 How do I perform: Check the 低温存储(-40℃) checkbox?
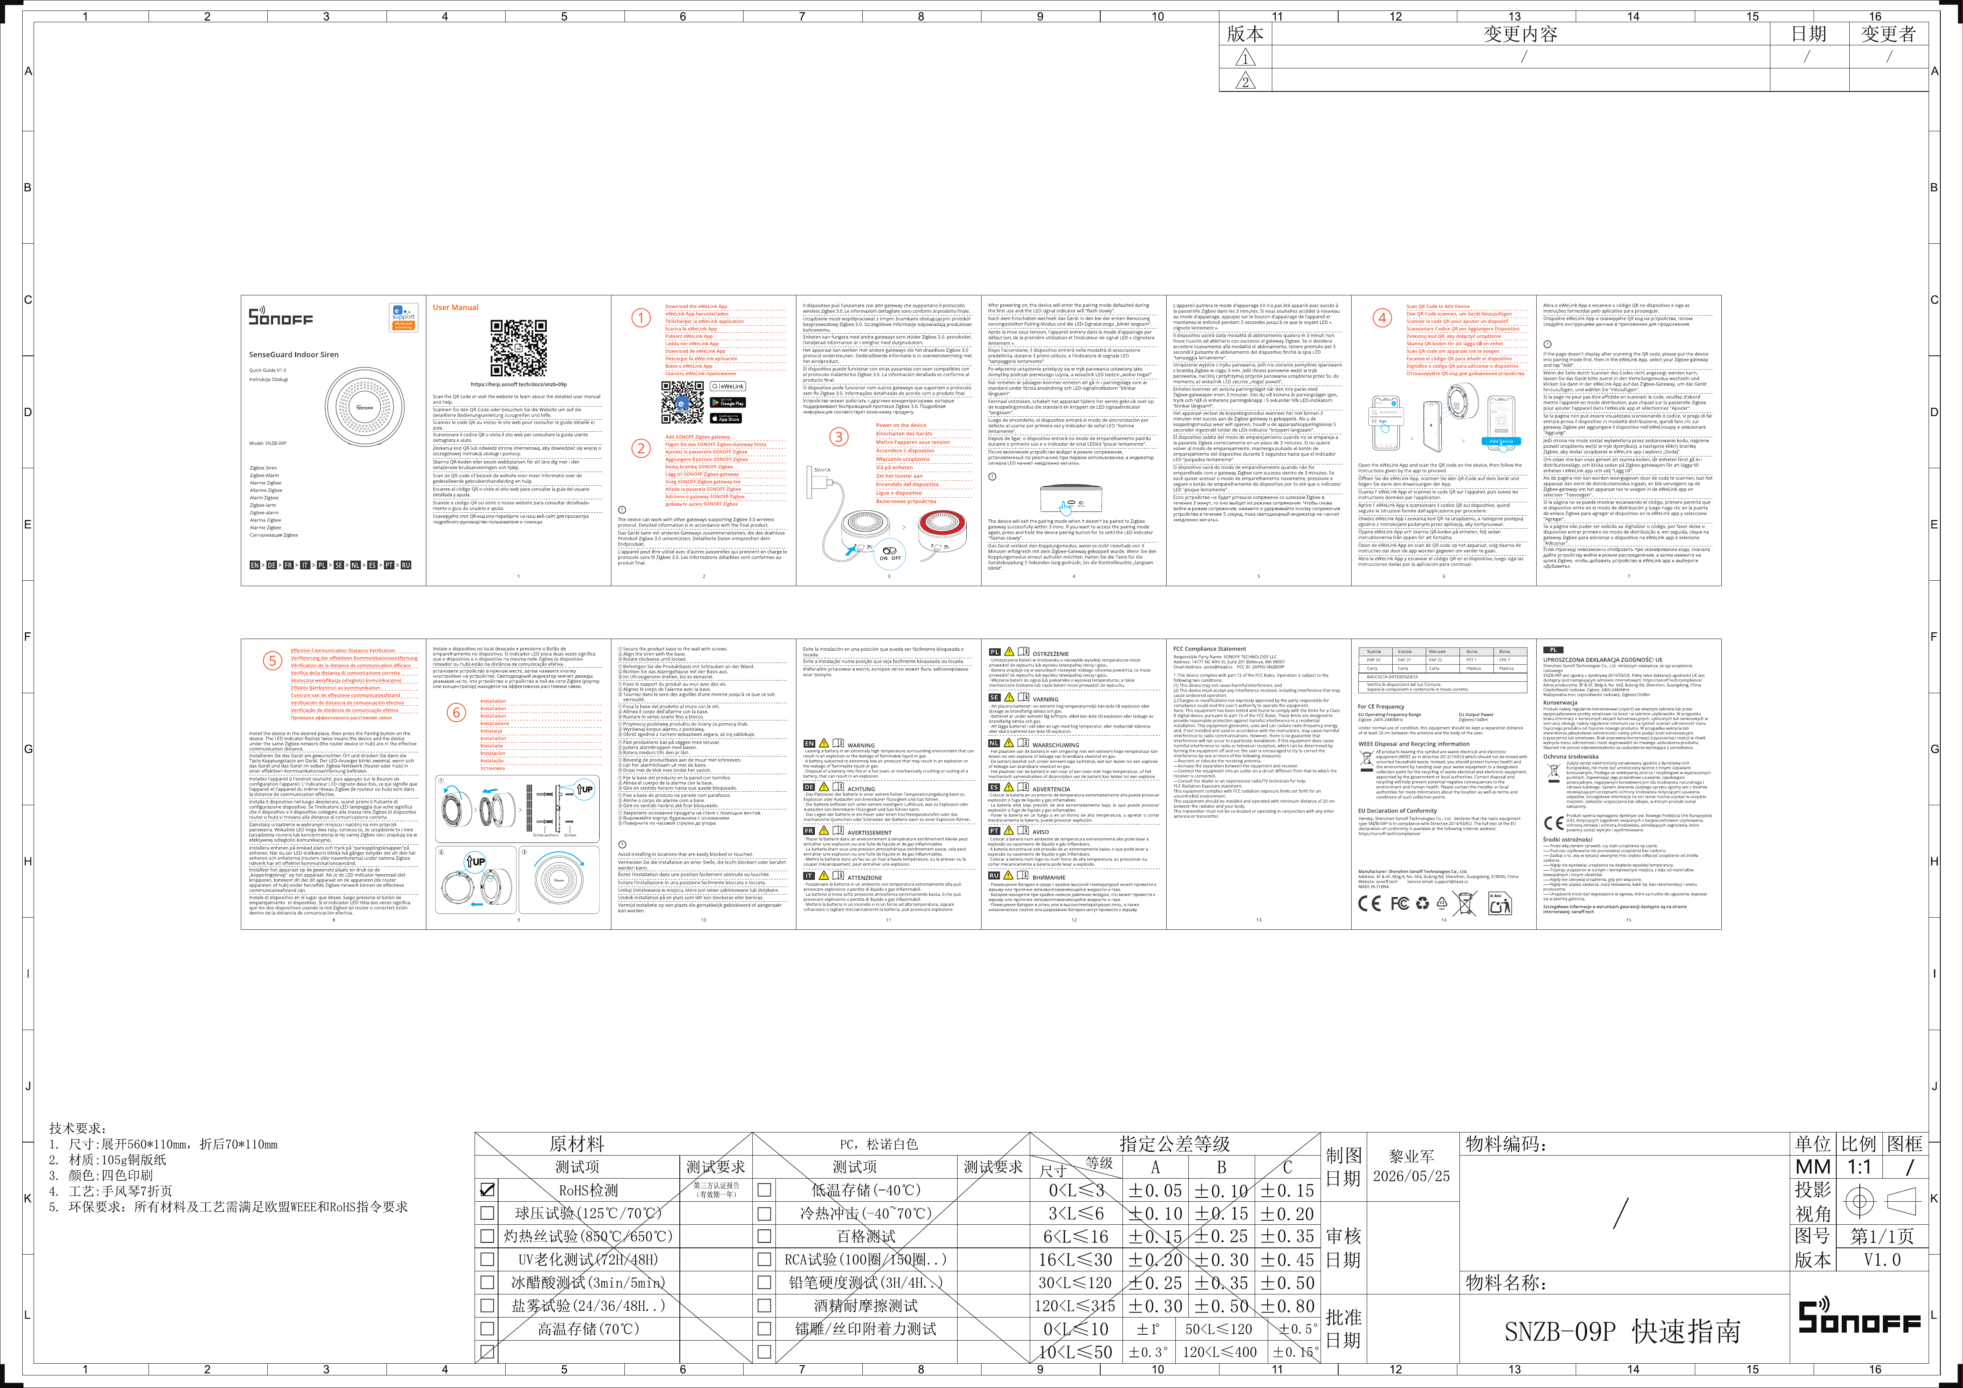(x=764, y=1190)
